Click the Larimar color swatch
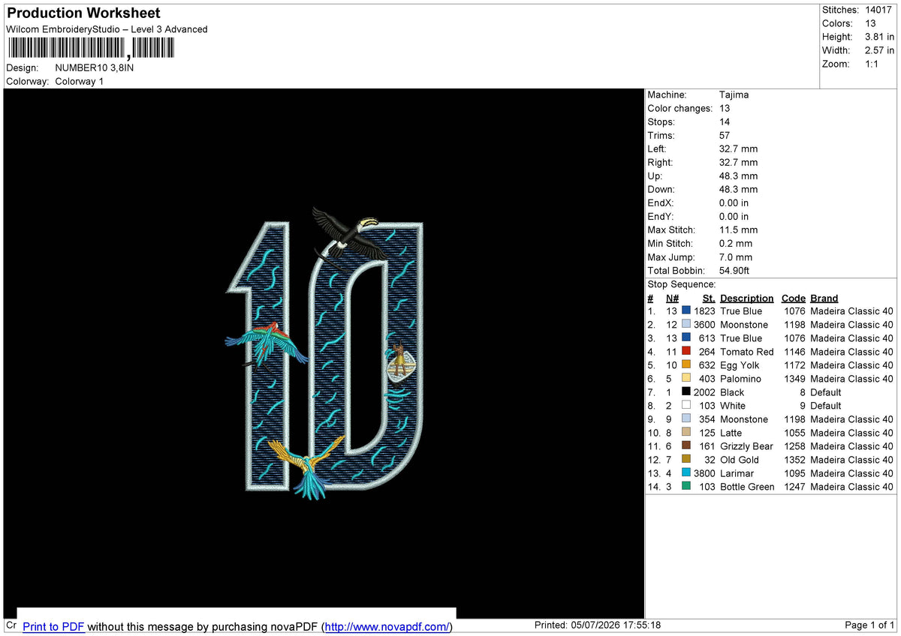Viewport: 901px width, 636px height. point(686,472)
